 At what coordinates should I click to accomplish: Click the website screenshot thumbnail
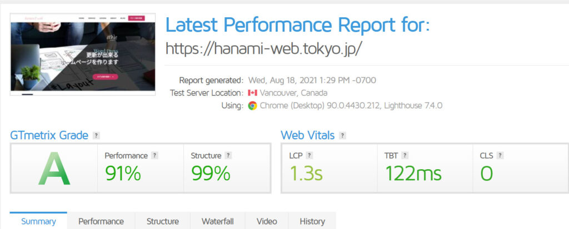tap(82, 54)
